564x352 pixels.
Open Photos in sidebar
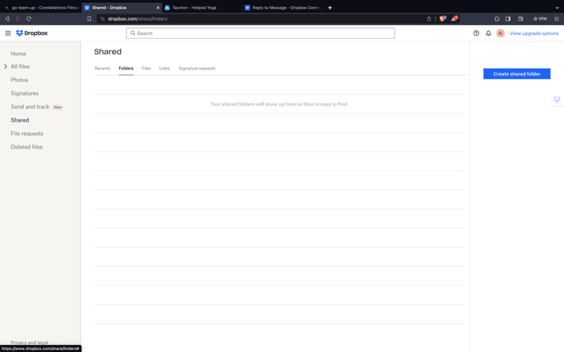(x=20, y=80)
